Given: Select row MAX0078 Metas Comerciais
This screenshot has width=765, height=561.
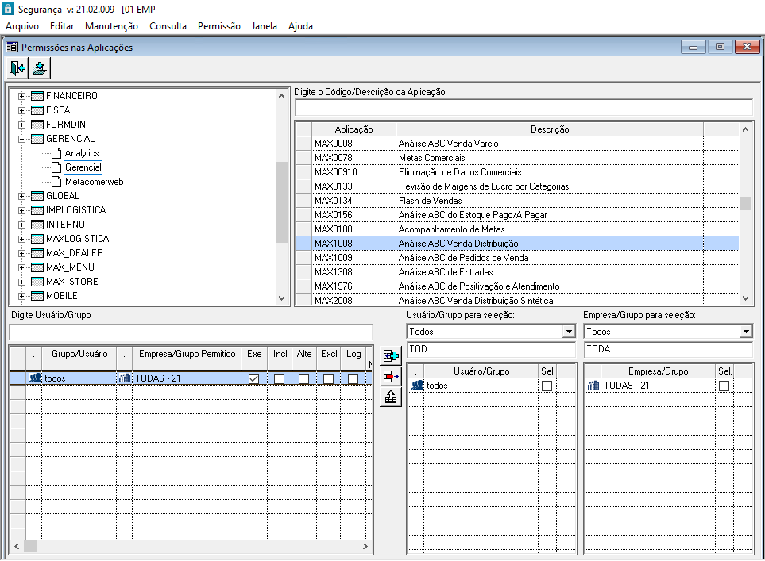Looking at the screenshot, I should (x=517, y=158).
